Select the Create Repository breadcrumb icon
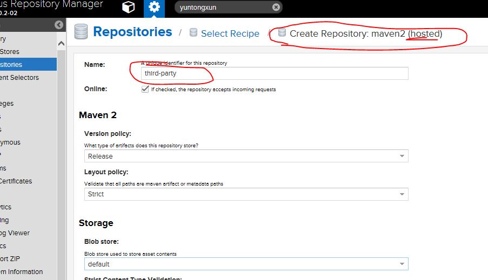 click(x=282, y=32)
